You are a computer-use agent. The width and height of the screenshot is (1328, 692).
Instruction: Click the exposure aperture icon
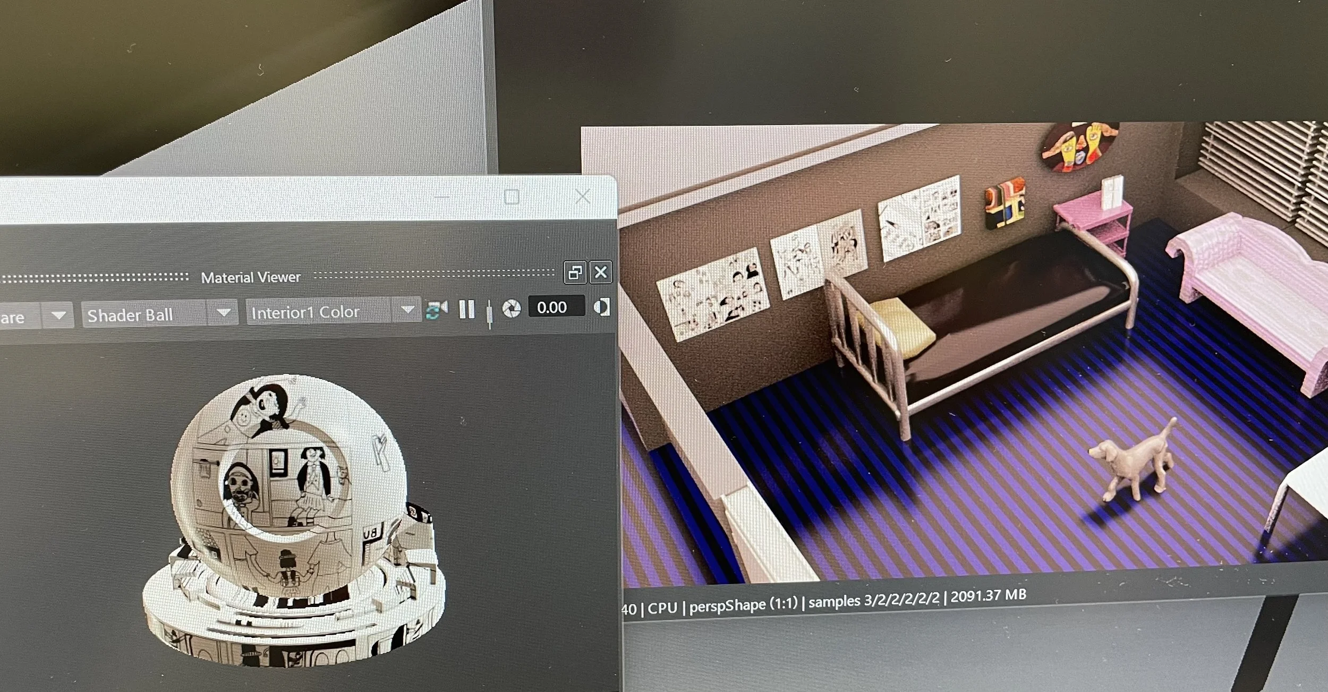point(512,309)
